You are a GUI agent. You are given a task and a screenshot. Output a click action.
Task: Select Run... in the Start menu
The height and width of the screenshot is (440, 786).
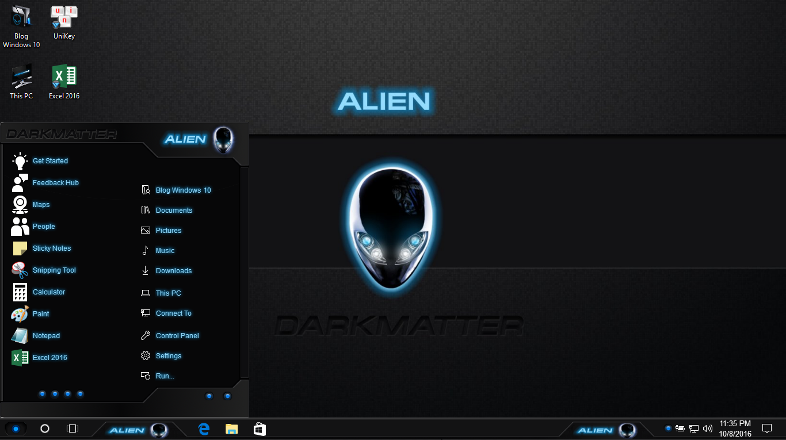[x=158, y=376]
